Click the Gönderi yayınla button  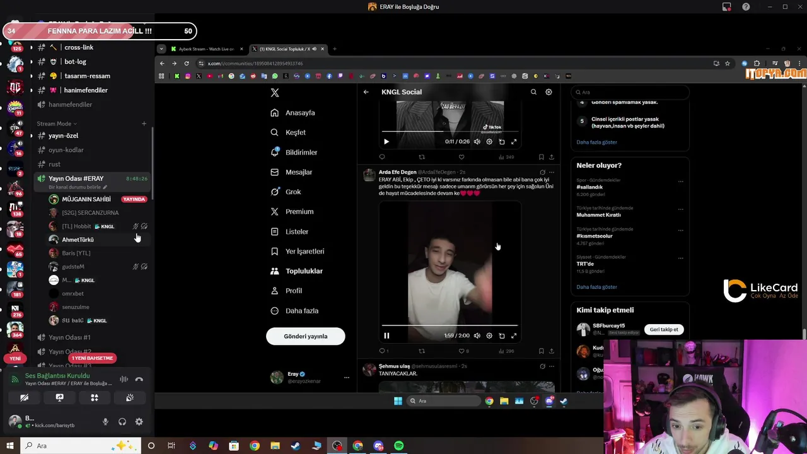306,336
